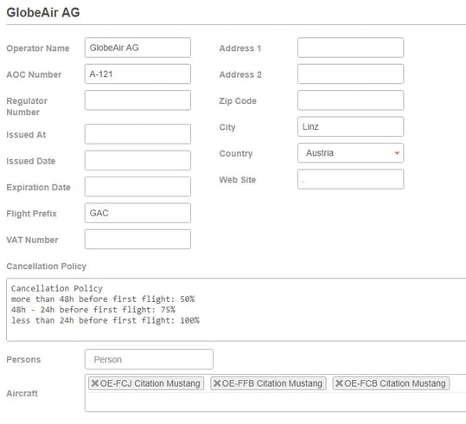Click the Web Site input

[350, 179]
